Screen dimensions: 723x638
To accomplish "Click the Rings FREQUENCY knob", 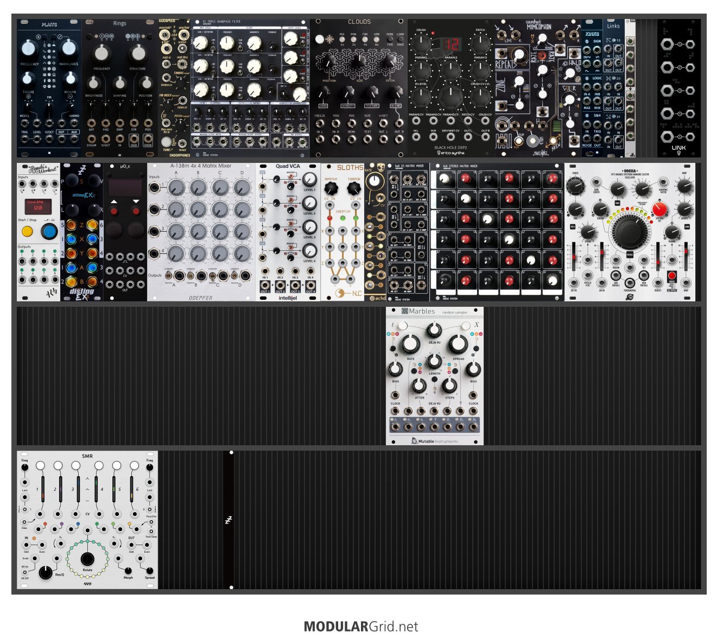I will (x=102, y=53).
